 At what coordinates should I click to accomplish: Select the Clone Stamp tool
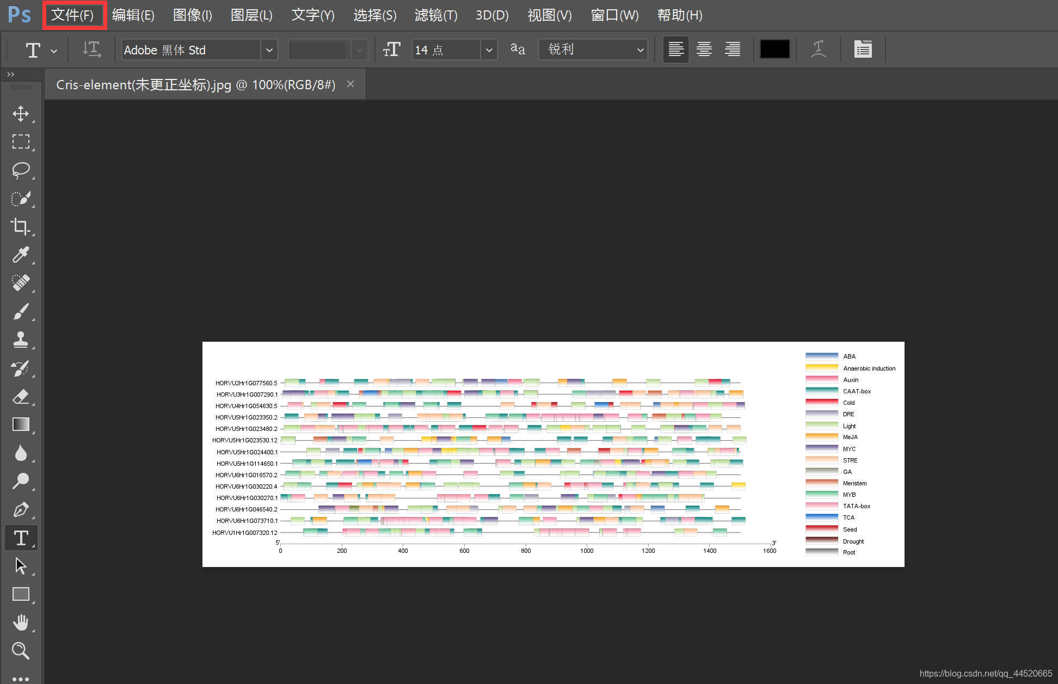(x=21, y=340)
